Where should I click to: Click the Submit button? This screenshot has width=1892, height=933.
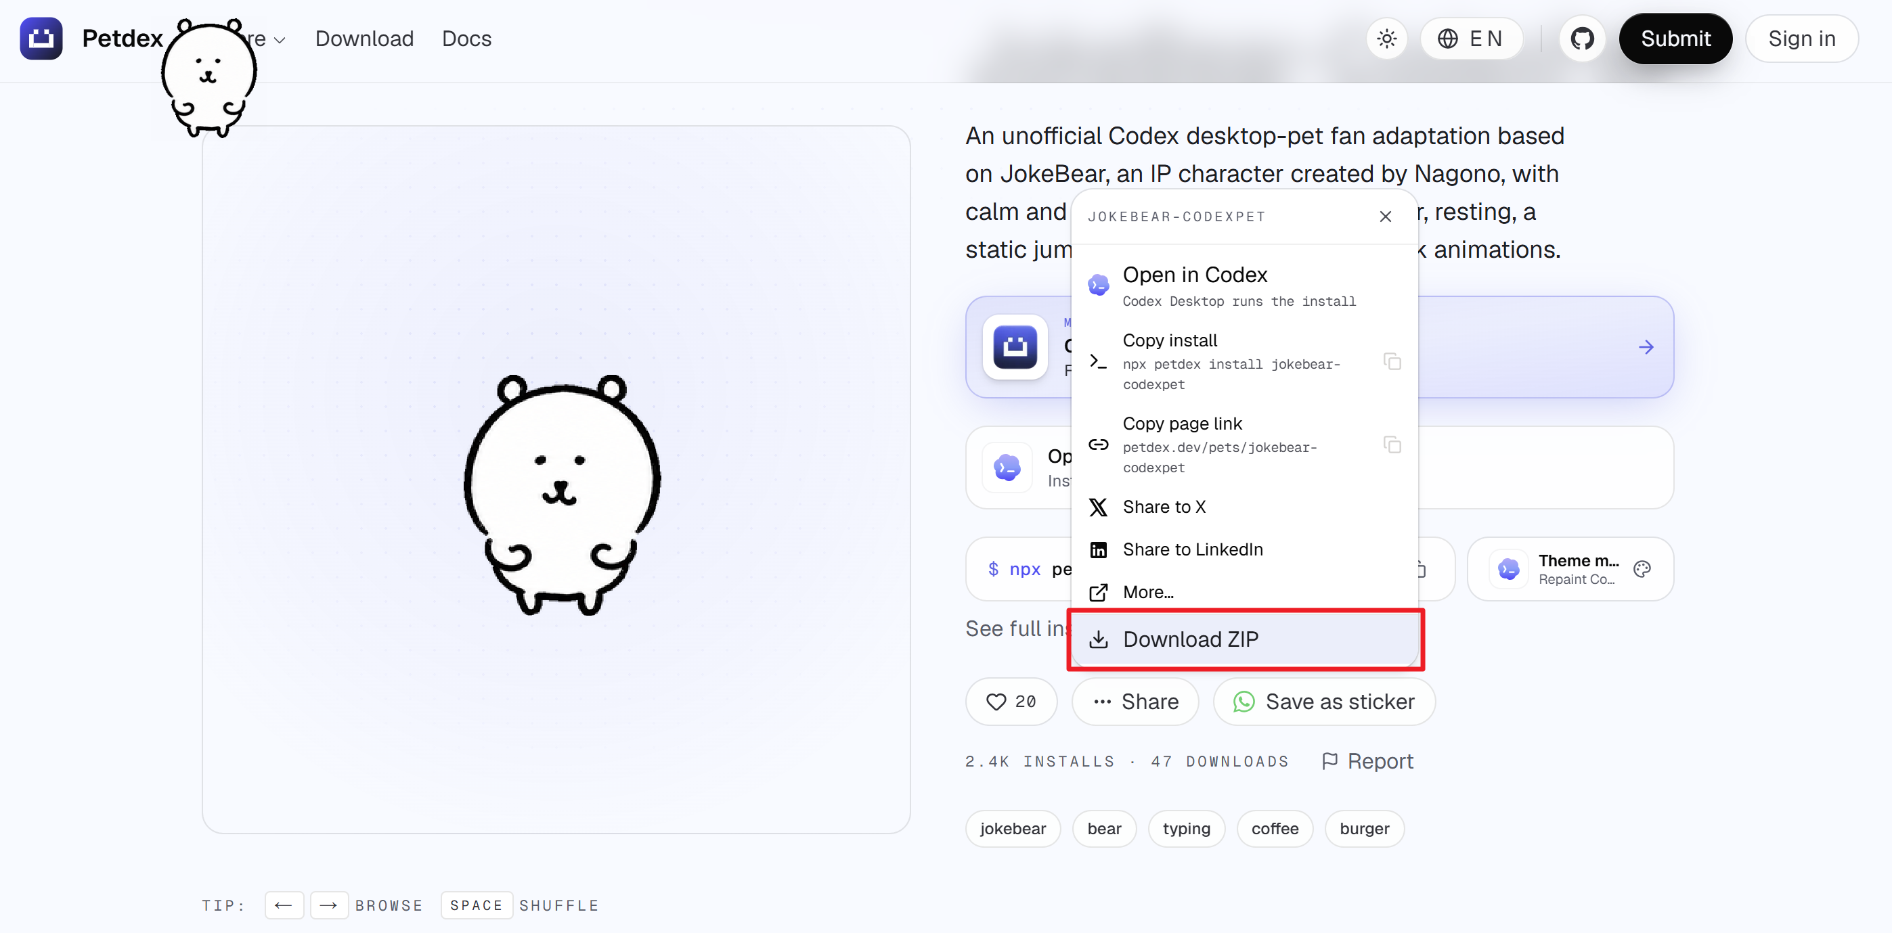point(1675,38)
